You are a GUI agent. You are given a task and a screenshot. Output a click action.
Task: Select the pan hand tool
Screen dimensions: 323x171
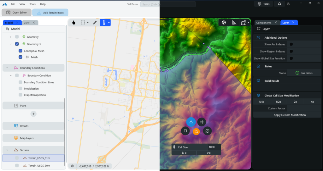pyautogui.click(x=73, y=22)
